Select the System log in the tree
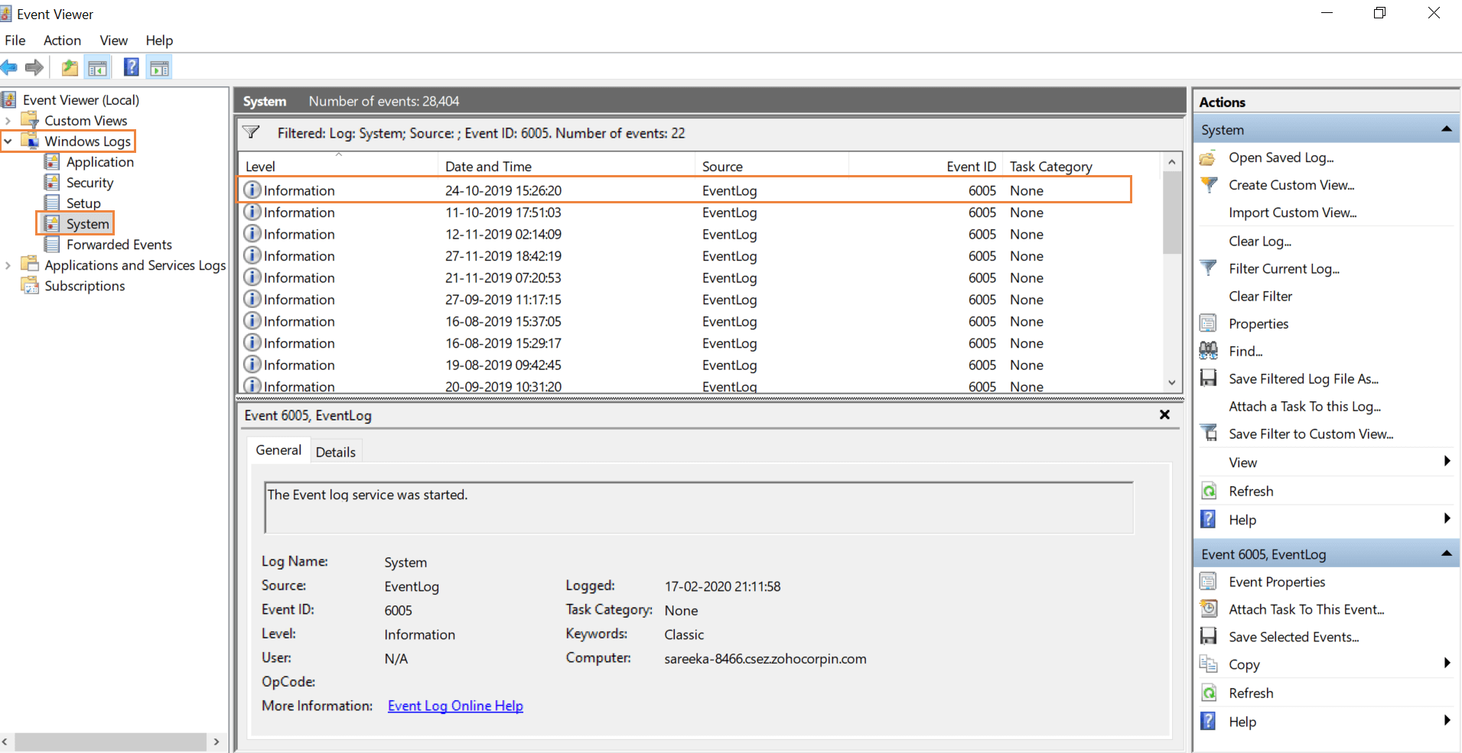 pyautogui.click(x=86, y=223)
